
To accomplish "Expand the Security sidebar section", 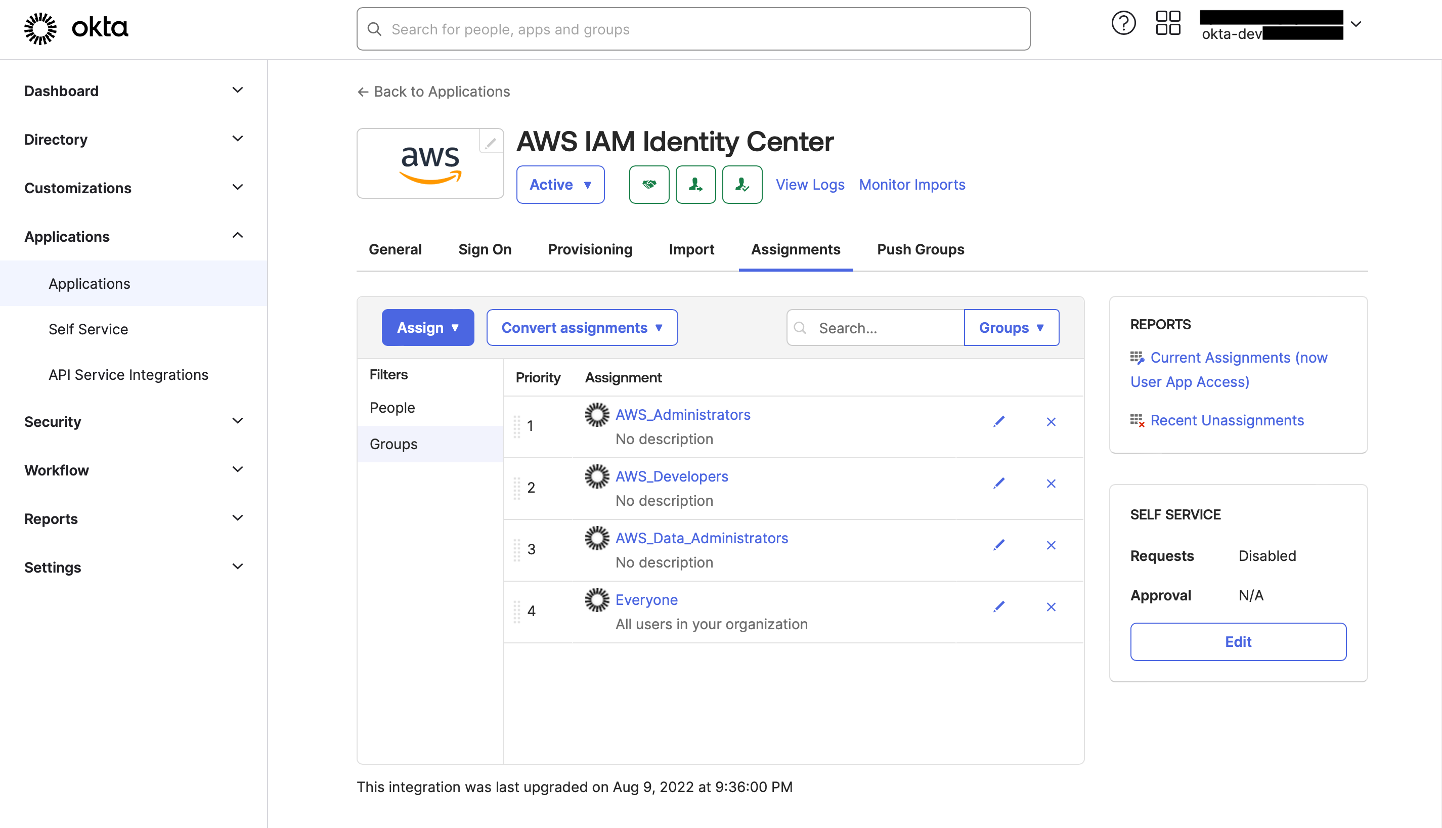I will click(134, 421).
